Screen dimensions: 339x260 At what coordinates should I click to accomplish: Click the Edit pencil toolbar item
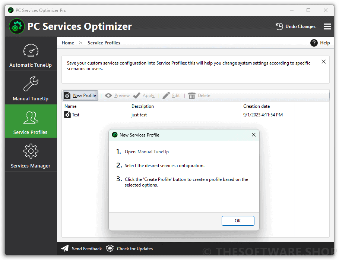171,95
